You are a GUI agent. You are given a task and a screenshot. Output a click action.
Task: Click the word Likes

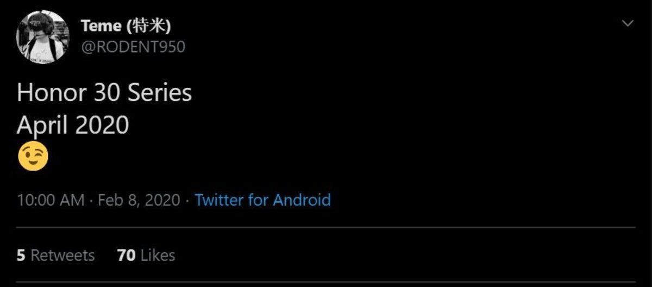[158, 255]
